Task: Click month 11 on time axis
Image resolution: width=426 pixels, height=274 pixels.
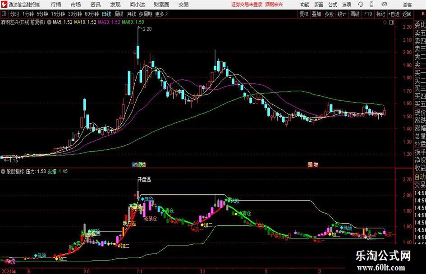Action: [140, 271]
